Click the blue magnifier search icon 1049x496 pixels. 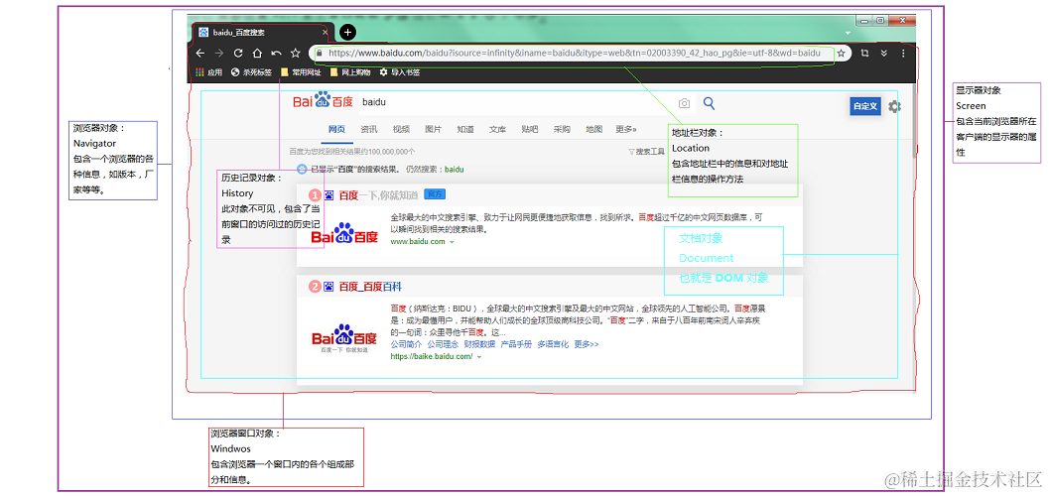pos(710,103)
